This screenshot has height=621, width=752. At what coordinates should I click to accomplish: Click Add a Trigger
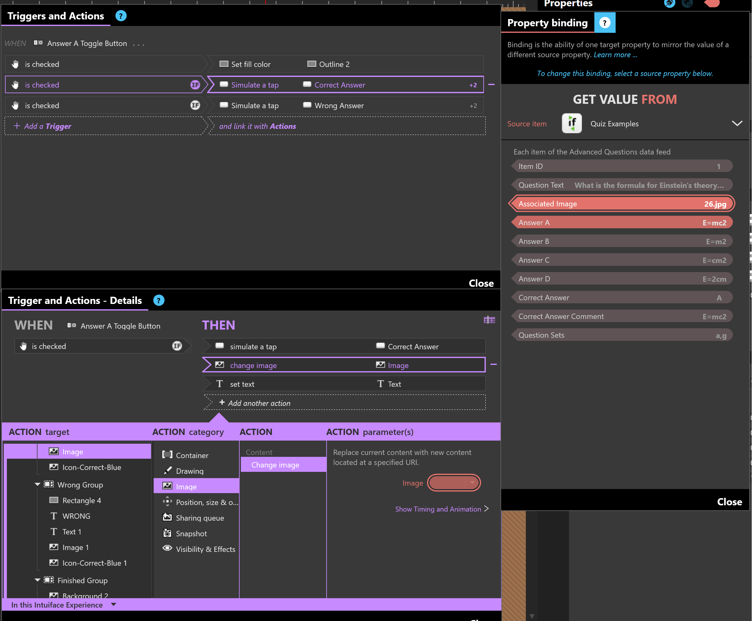click(43, 126)
